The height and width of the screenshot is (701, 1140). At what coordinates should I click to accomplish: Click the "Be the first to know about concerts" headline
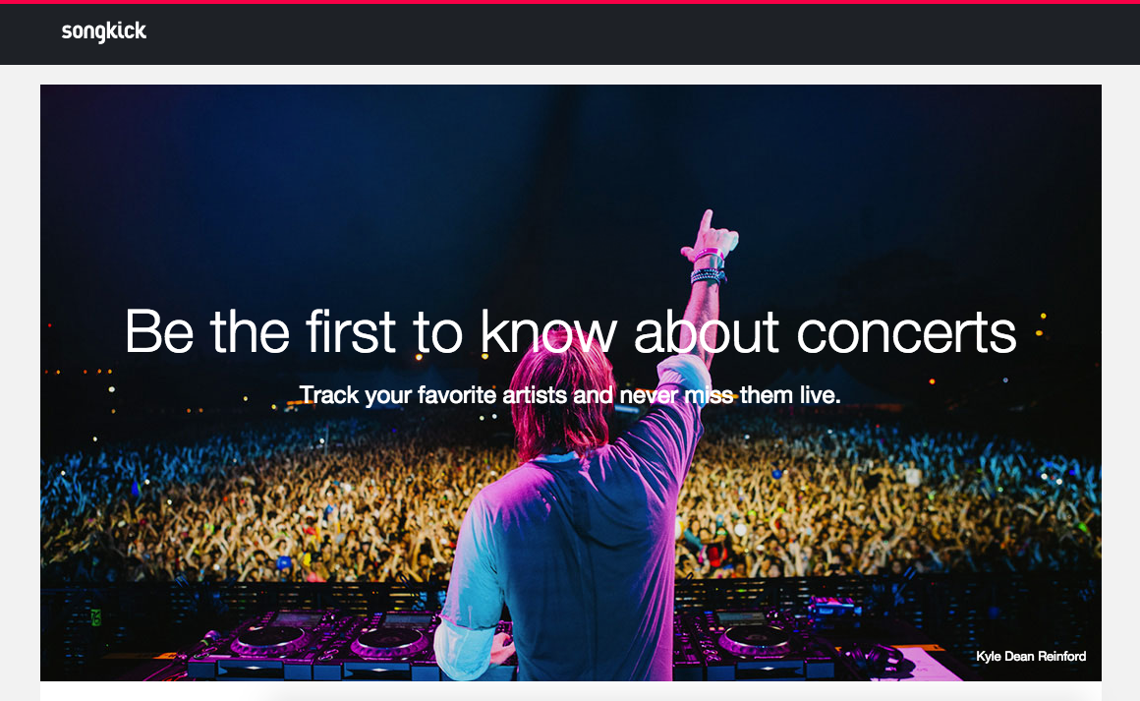pyautogui.click(x=570, y=331)
